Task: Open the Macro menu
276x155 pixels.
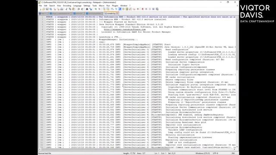Action: pos(102,6)
